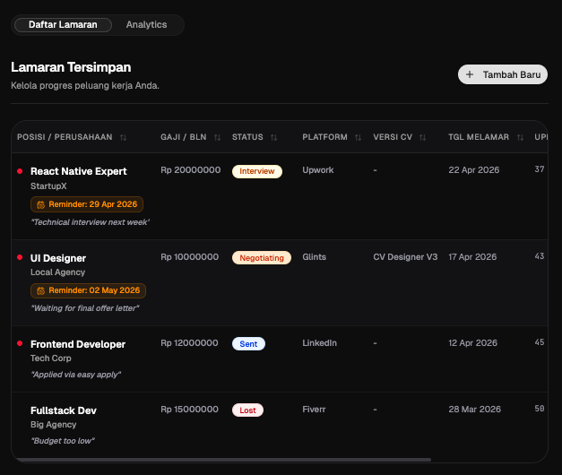Click the calendar icon in 02 May reminder
Screen dimensions: 562x475
tap(41, 290)
